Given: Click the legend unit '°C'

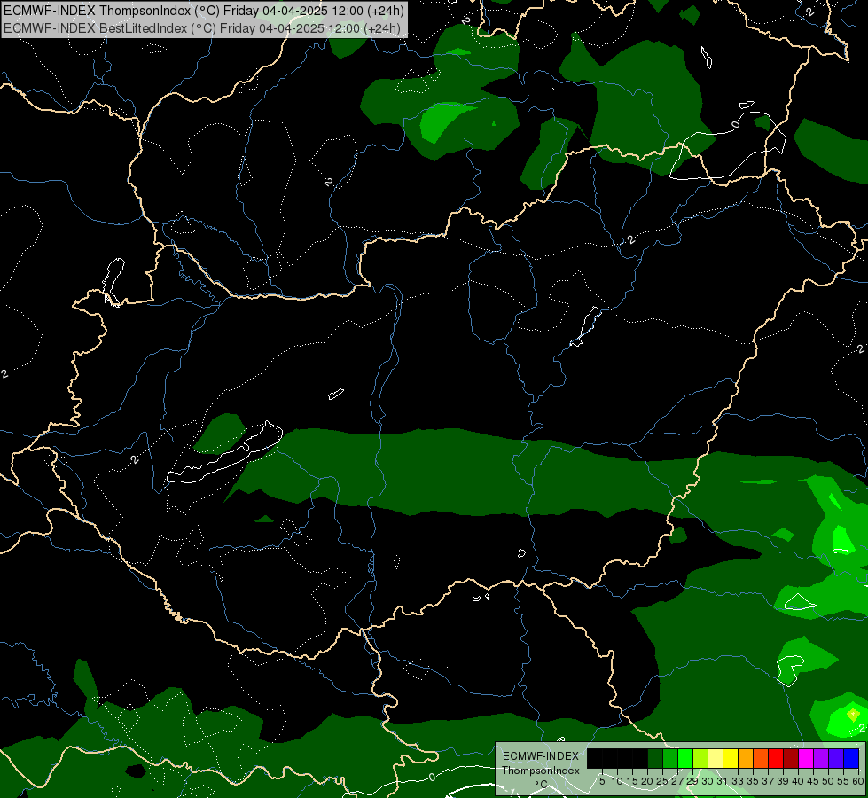Looking at the screenshot, I should pyautogui.click(x=541, y=785).
